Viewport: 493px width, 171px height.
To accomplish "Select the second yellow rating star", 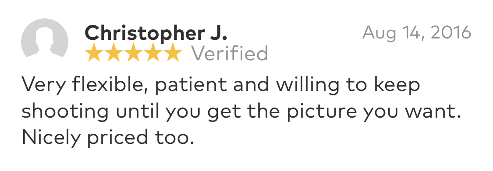I will click(x=114, y=52).
